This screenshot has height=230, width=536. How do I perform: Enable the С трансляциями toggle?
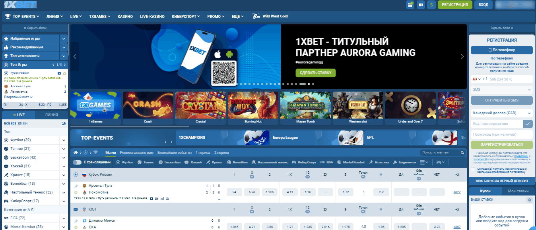click(x=76, y=162)
